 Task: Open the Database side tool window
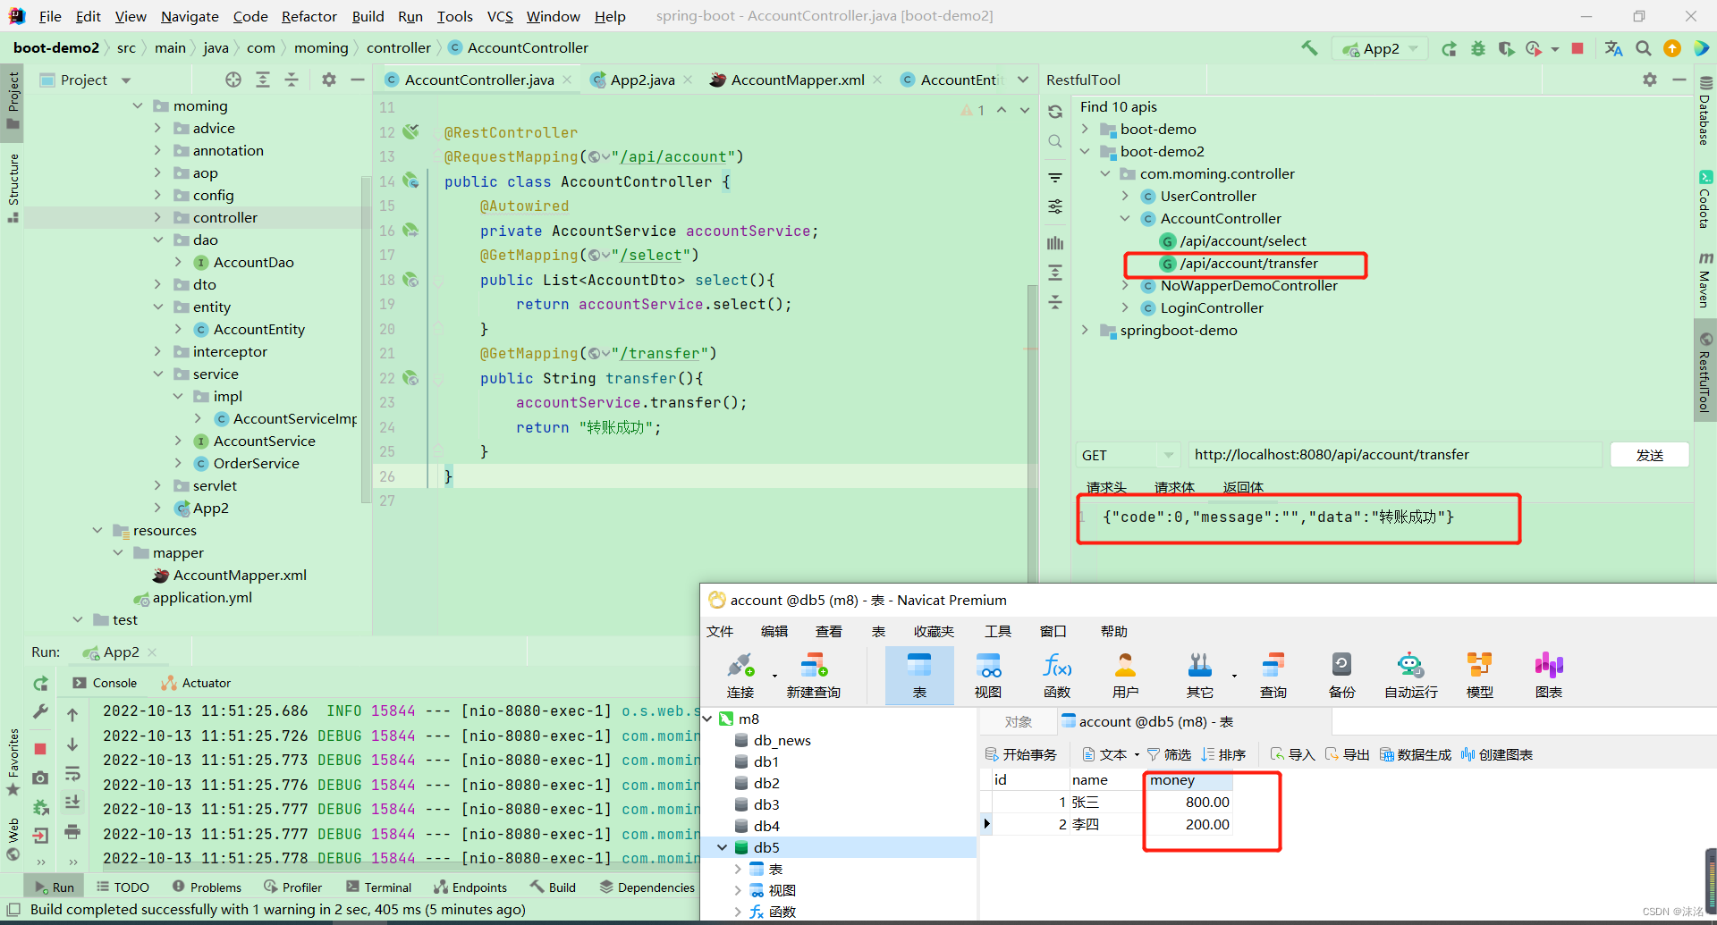[x=1705, y=111]
